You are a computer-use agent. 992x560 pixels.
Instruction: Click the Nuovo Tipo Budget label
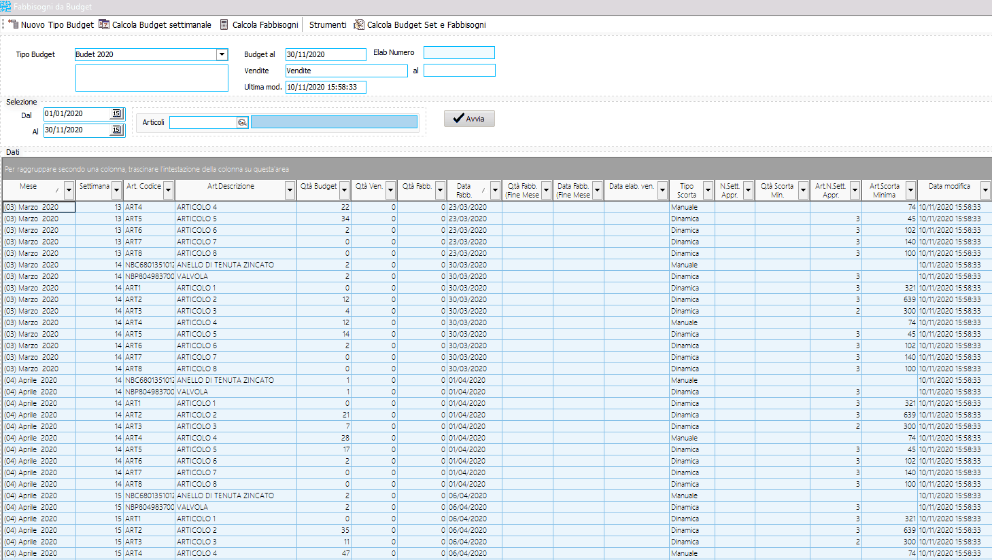point(57,24)
